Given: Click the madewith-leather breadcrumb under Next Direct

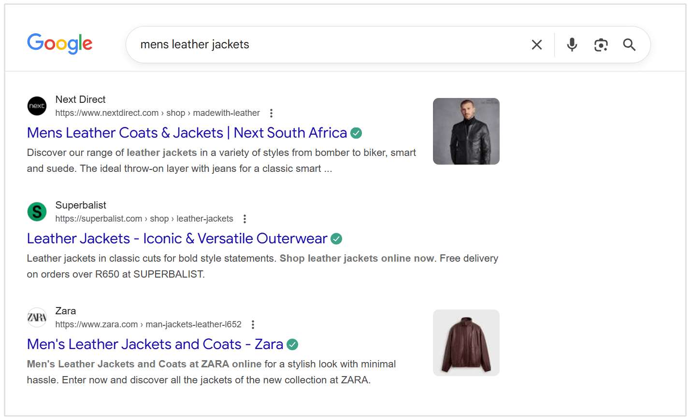Looking at the screenshot, I should tap(226, 112).
